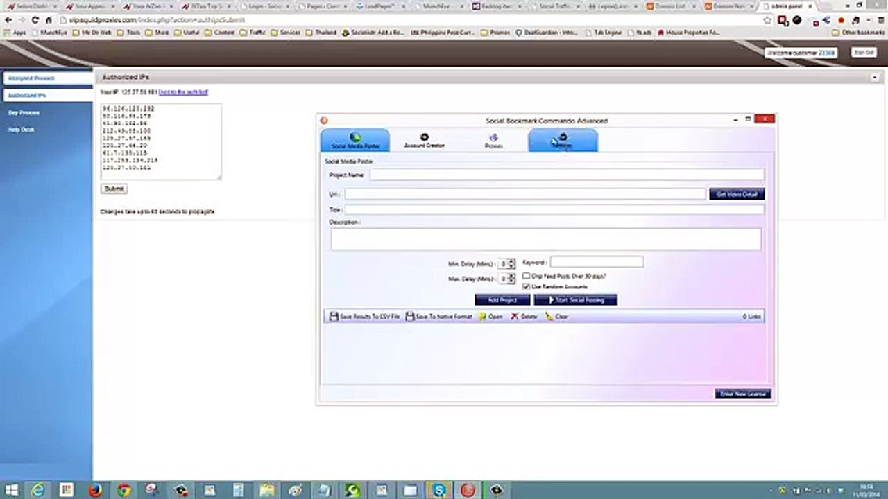Open Skype from the taskbar
This screenshot has width=888, height=499.
point(439,490)
